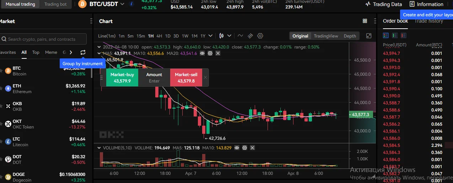Open the chart indicators line icon
The image size is (453, 183).
[x=240, y=36]
